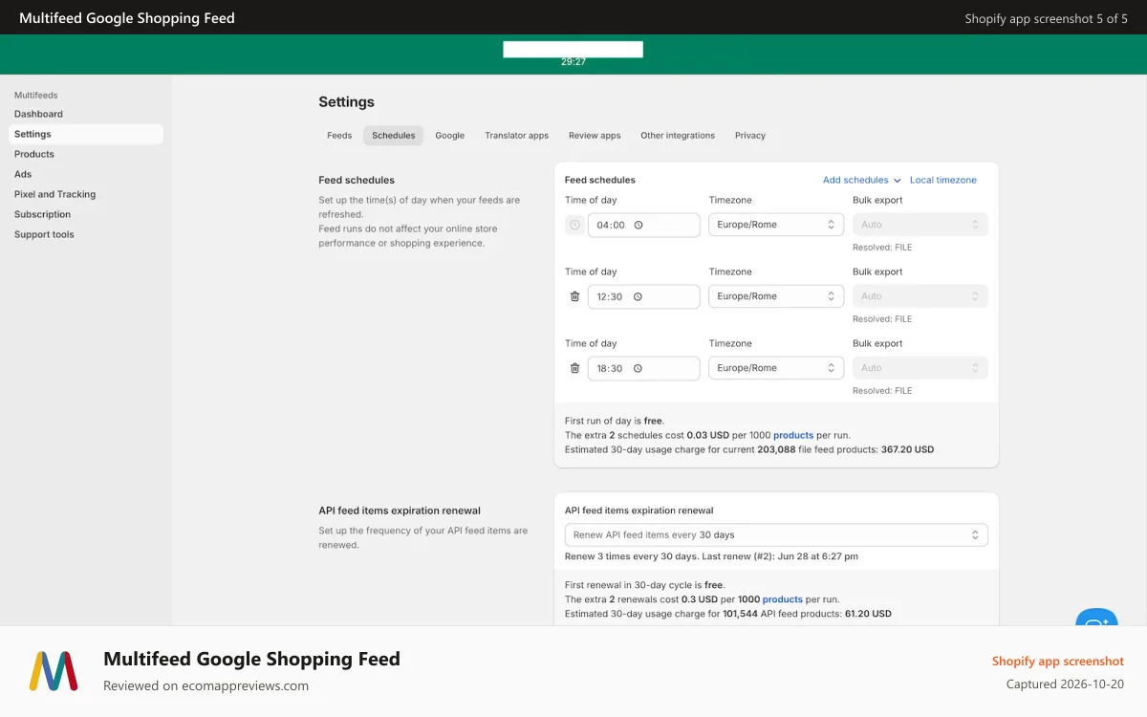The image size is (1147, 717).
Task: Switch to the Google tab
Action: [450, 136]
